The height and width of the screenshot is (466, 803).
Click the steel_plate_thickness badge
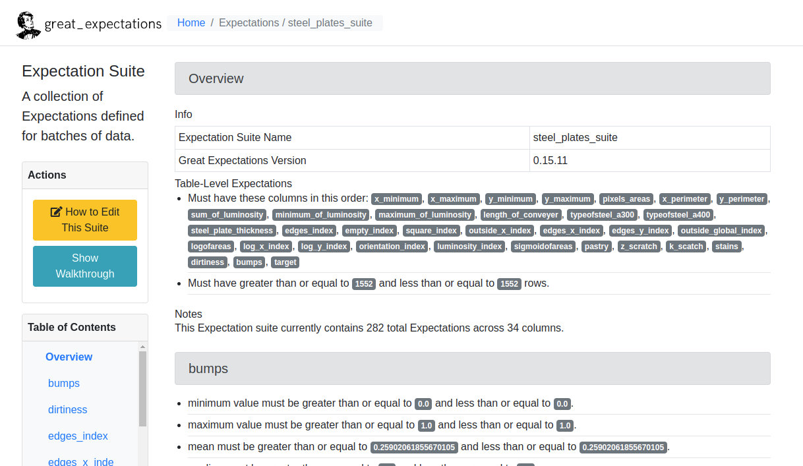coord(232,231)
